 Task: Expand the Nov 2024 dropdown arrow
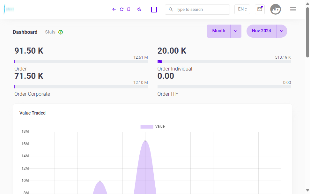click(282, 31)
